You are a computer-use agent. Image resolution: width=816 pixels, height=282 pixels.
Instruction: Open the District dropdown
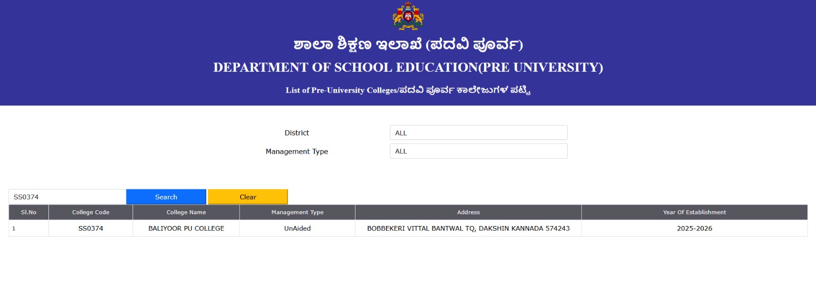(x=478, y=133)
